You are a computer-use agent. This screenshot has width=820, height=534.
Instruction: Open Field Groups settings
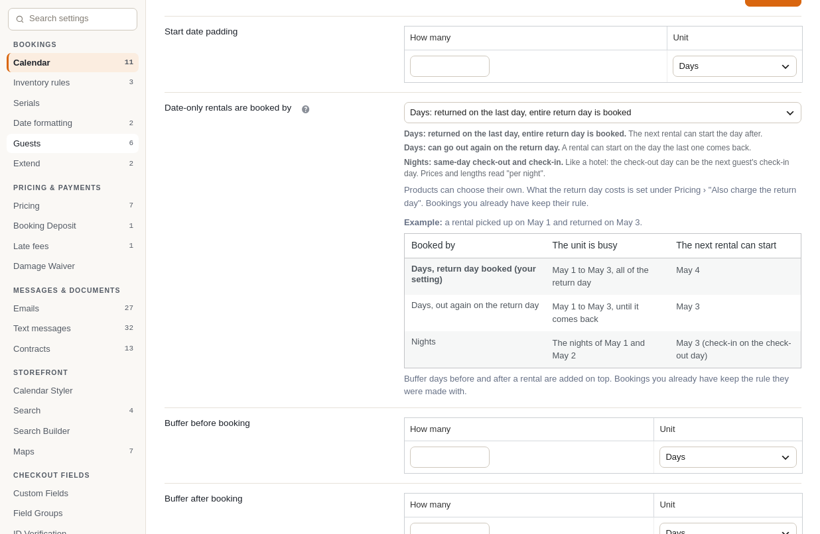73,513
